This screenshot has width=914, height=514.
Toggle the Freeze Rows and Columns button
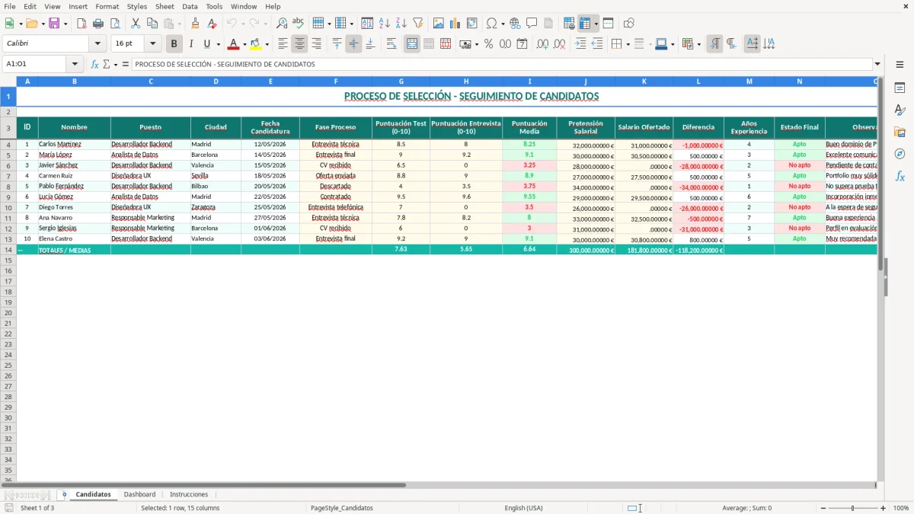coord(585,24)
